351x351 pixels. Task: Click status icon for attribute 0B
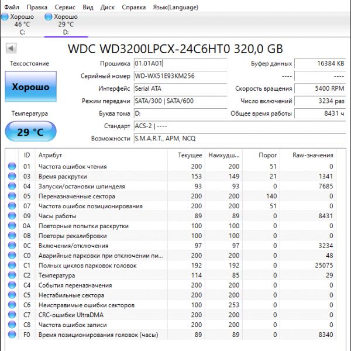(x=12, y=236)
